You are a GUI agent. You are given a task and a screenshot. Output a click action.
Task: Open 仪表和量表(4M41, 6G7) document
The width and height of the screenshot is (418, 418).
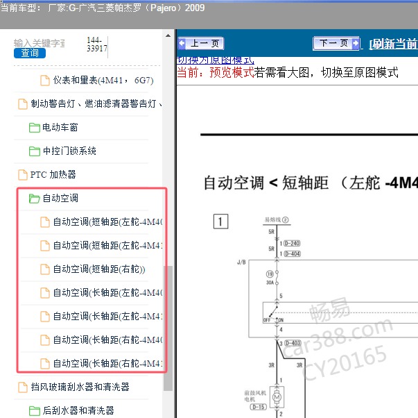click(103, 80)
